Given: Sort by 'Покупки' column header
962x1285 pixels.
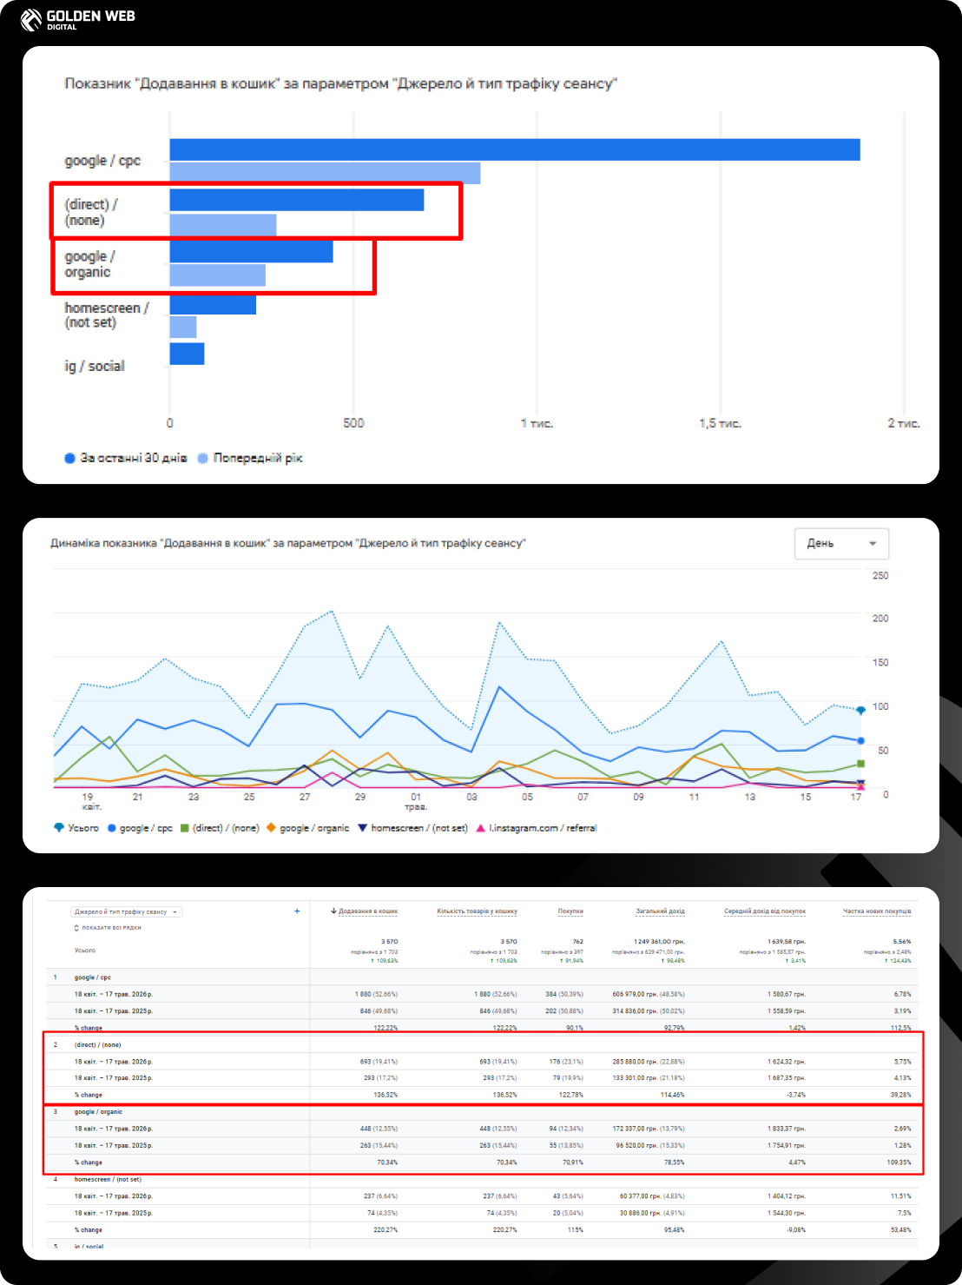Looking at the screenshot, I should 570,911.
